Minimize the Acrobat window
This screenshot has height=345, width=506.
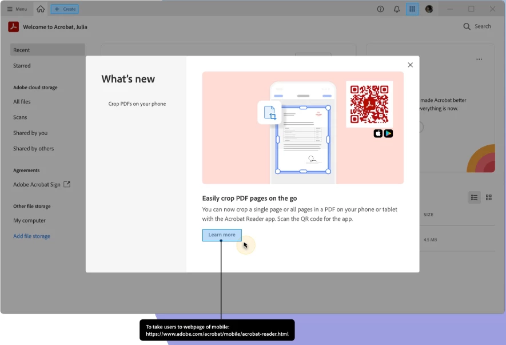[450, 9]
